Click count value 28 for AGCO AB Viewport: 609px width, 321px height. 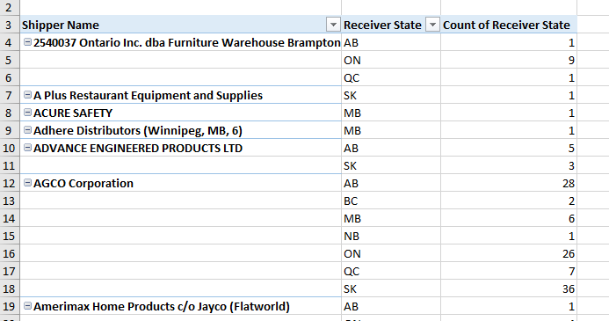coord(509,183)
